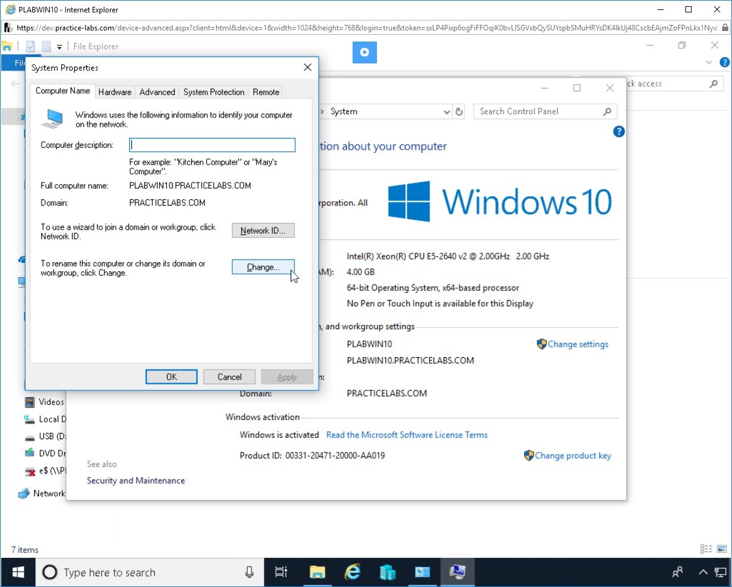Open the Server Manager taskbar icon
The height and width of the screenshot is (587, 732).
pos(387,572)
